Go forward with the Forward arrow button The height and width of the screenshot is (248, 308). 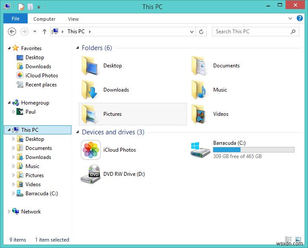pos(24,32)
